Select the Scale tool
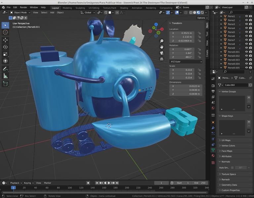This screenshot has width=254, height=198. tap(5, 54)
